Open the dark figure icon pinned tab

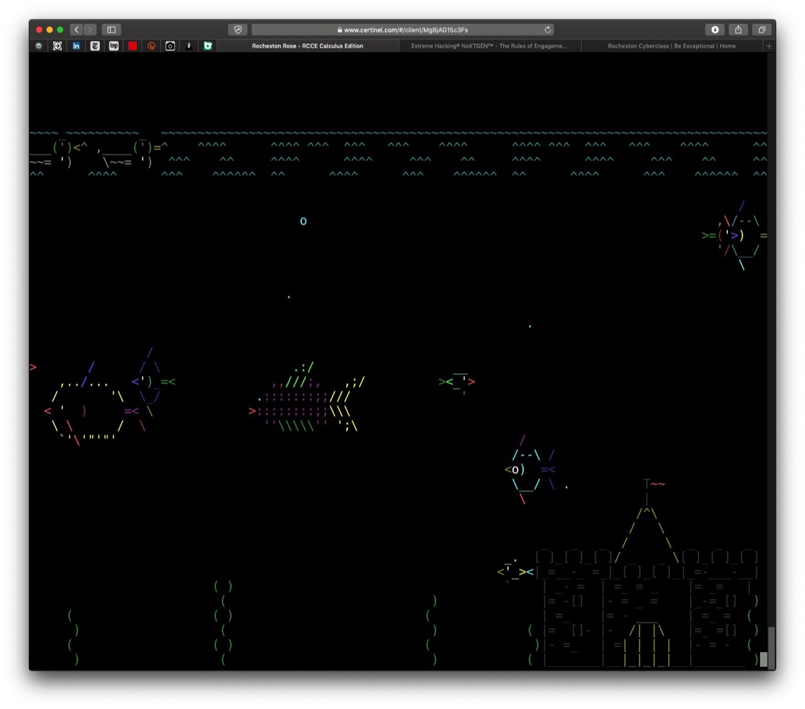click(x=189, y=46)
